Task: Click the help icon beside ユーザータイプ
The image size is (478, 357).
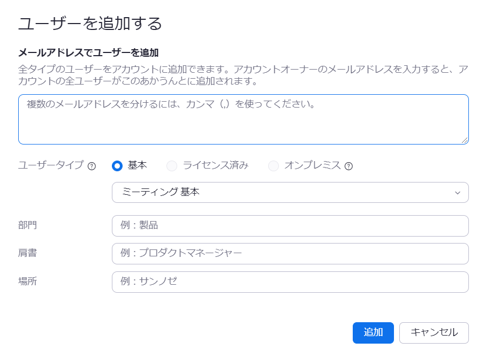Action: [92, 166]
